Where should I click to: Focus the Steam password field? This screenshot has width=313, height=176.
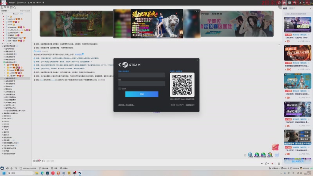[142, 83]
